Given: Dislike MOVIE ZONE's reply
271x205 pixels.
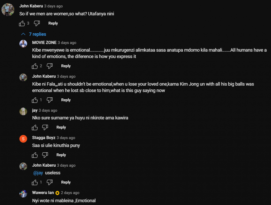Looking at the screenshot, I should pyautogui.click(x=49, y=66).
